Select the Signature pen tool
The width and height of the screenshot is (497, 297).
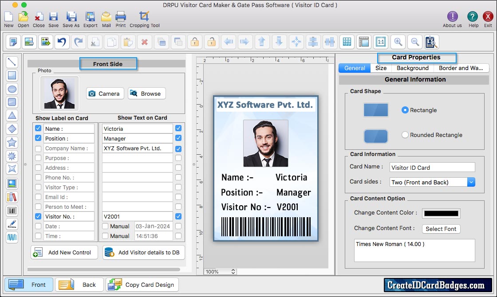(x=12, y=224)
